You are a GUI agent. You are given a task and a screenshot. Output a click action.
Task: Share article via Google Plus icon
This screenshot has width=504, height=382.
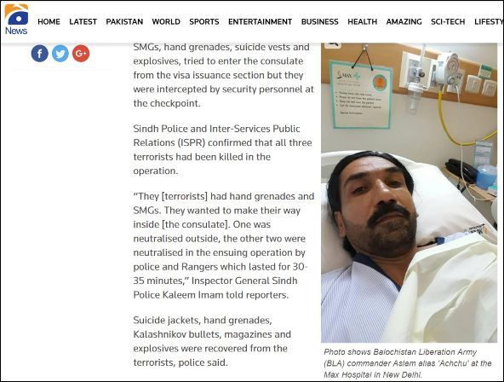pyautogui.click(x=81, y=54)
